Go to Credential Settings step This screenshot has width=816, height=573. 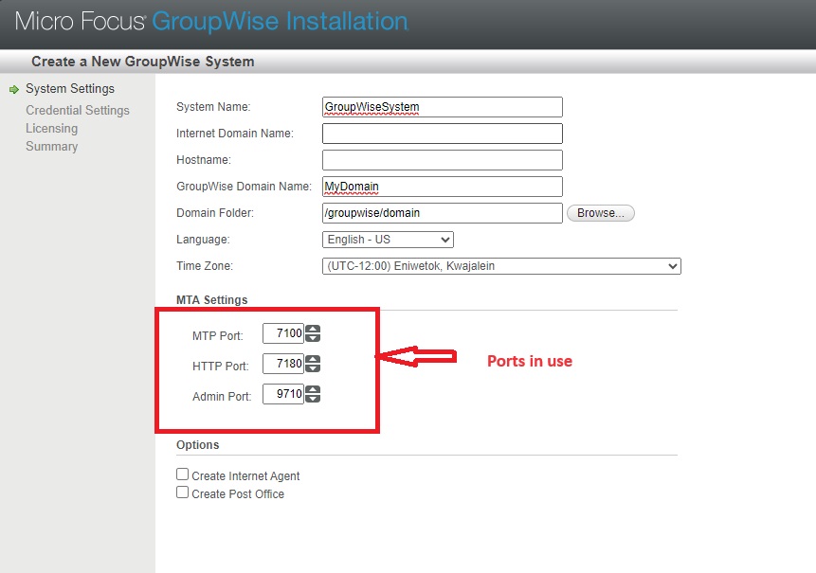point(78,111)
